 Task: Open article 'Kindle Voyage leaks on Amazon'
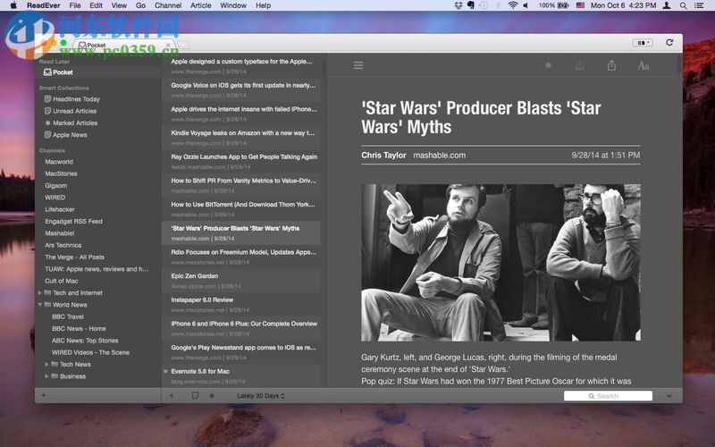[241, 138]
